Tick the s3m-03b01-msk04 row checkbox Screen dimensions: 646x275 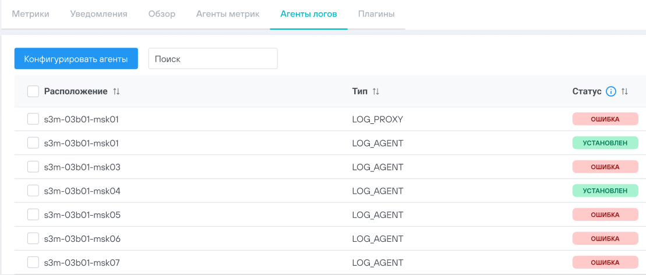coord(33,191)
